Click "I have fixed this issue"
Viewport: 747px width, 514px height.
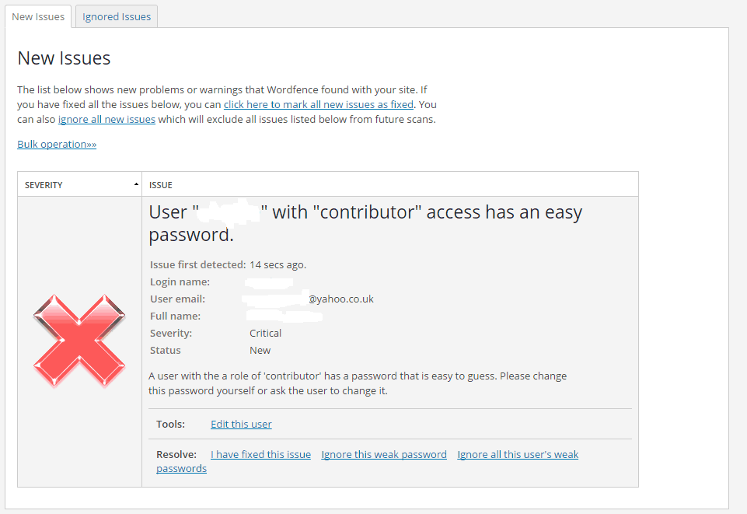260,454
